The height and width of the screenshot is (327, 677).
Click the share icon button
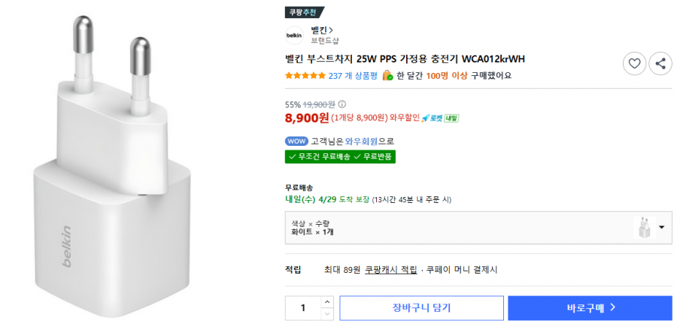(x=660, y=64)
